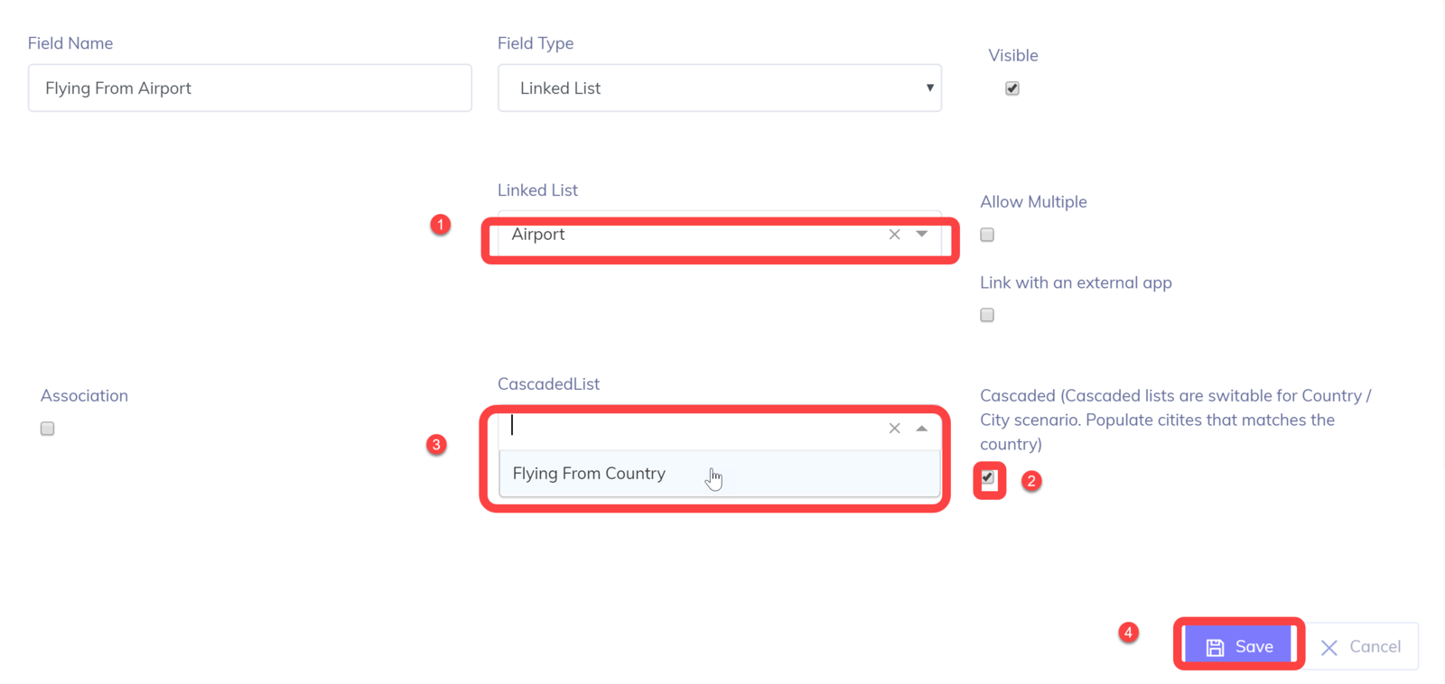Click the red step 3 marker
Image resolution: width=1445 pixels, height=684 pixels.
click(436, 444)
